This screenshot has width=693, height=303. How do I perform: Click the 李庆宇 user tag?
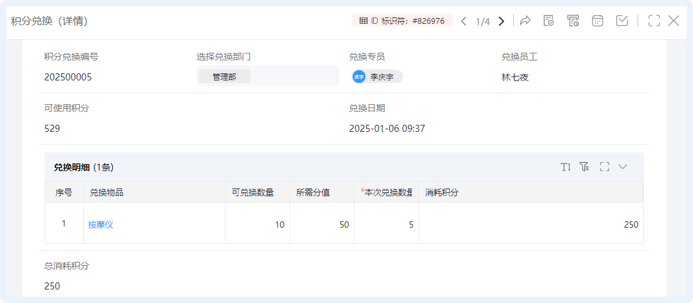(x=377, y=77)
